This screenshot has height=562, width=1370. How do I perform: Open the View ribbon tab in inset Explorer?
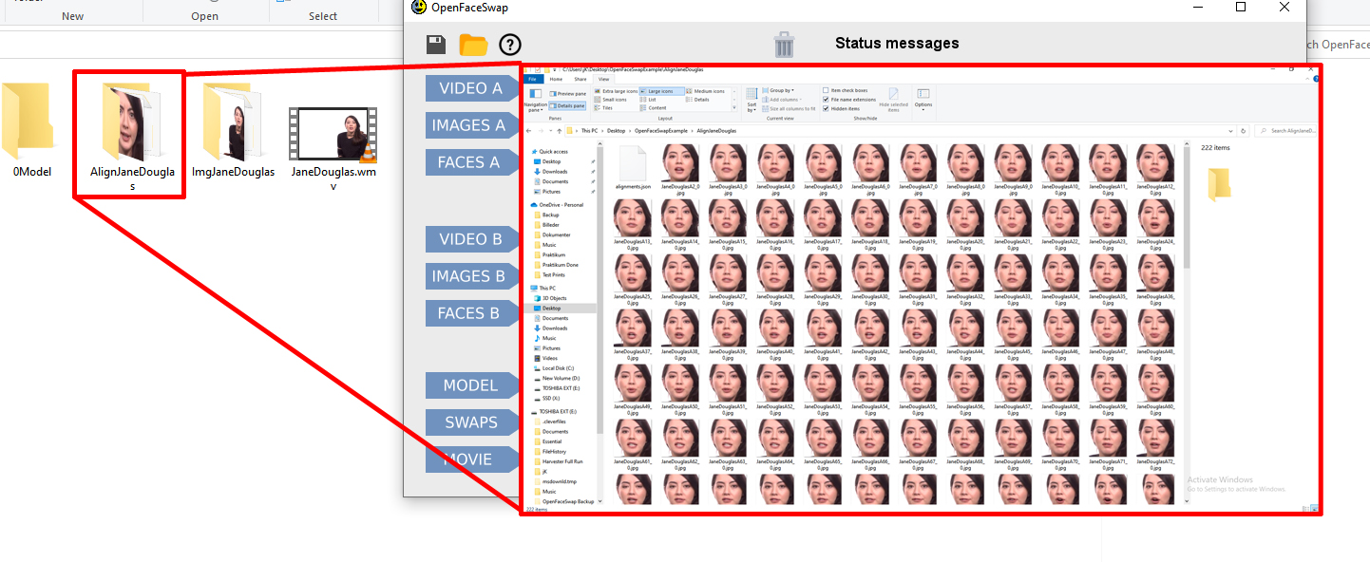603,79
